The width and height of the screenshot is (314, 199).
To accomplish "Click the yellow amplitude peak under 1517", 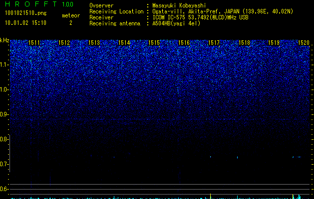I will pyautogui.click(x=211, y=196).
